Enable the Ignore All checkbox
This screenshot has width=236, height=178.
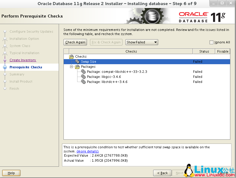211,42
